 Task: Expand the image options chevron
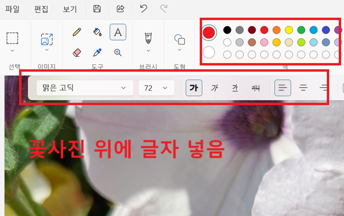[47, 50]
